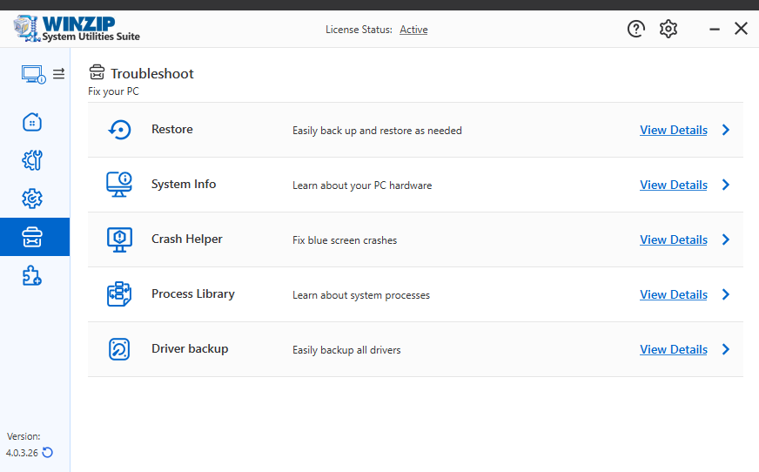Open View Details link for Process Library
The image size is (759, 472).
[x=674, y=294]
